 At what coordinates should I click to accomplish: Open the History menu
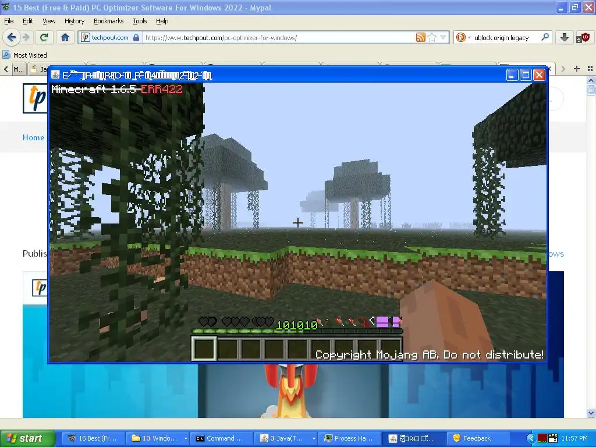74,21
